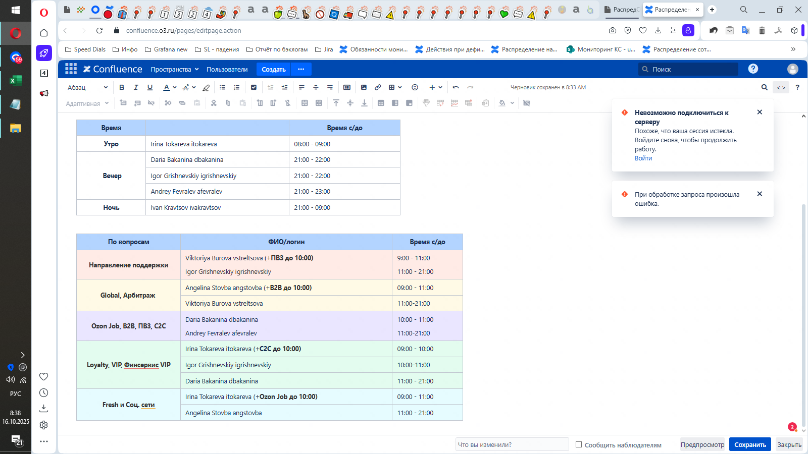Click the blue 'Сохранить' button
This screenshot has width=808, height=454.
pyautogui.click(x=749, y=444)
